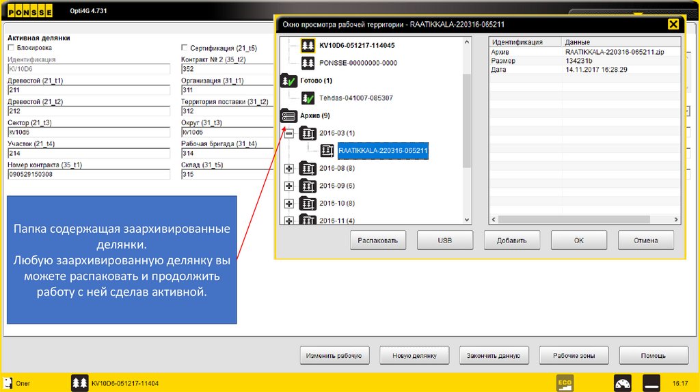This screenshot has height=392, width=700.
Task: Click the Отмена button
Action: 645,240
